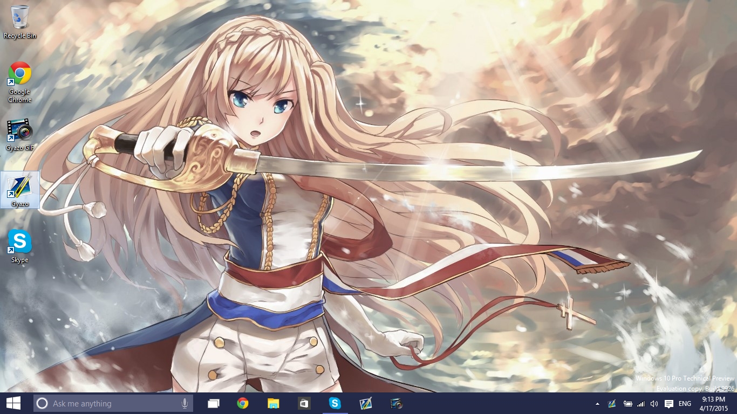The image size is (737, 414).
Task: Open network signal flyout in tray
Action: coord(641,404)
